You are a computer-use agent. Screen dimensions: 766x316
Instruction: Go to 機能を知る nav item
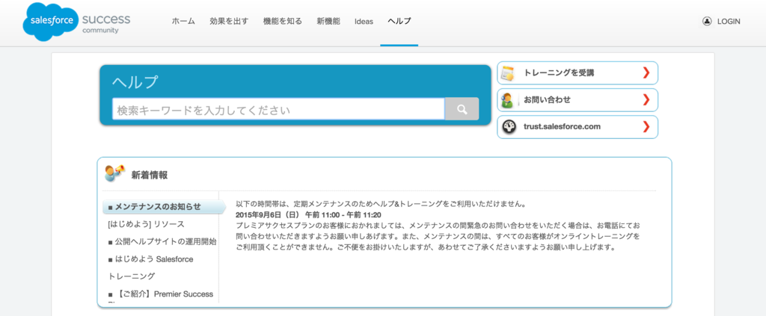pyautogui.click(x=282, y=22)
